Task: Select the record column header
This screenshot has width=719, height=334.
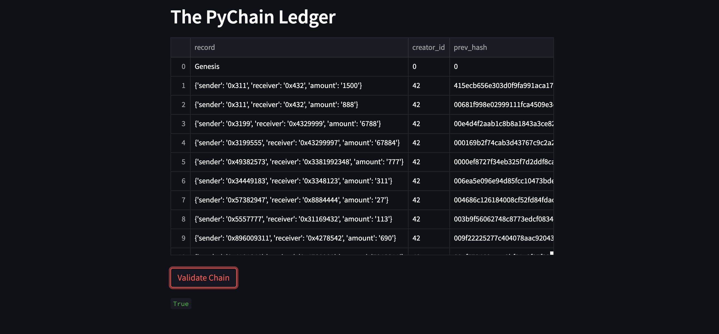Action: (x=205, y=47)
